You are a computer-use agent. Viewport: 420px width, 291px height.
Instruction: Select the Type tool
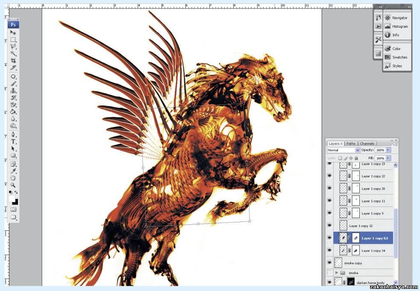13,142
